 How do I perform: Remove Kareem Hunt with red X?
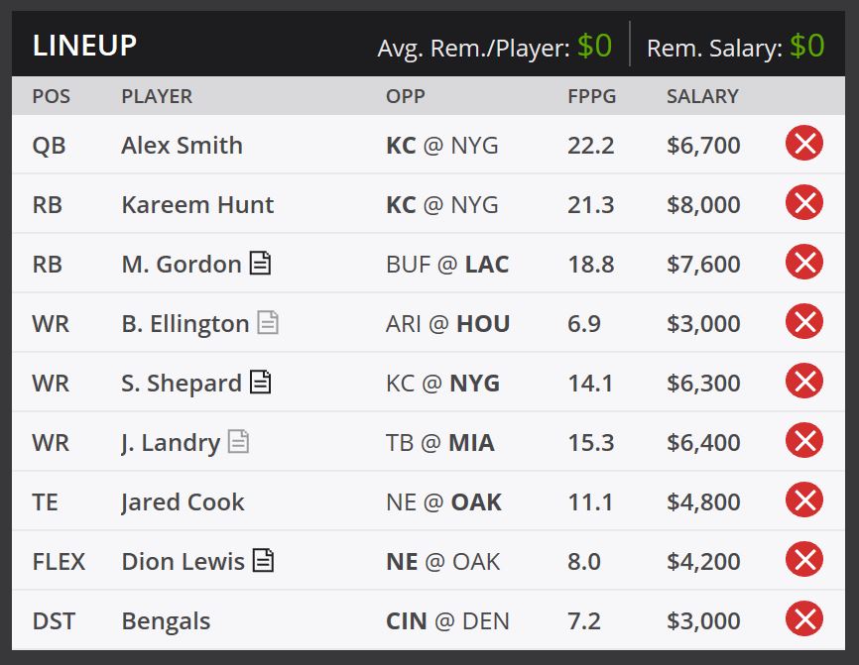804,202
